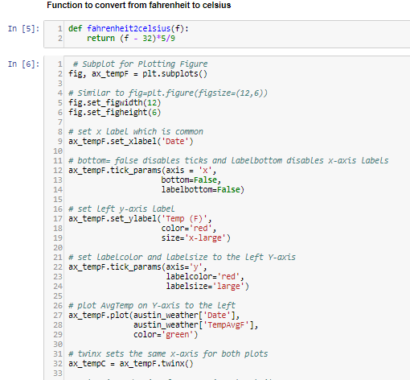Screen dimensions: 410x380
Task: Click the "labelcolor='red'," argument line
Action: coord(205,276)
